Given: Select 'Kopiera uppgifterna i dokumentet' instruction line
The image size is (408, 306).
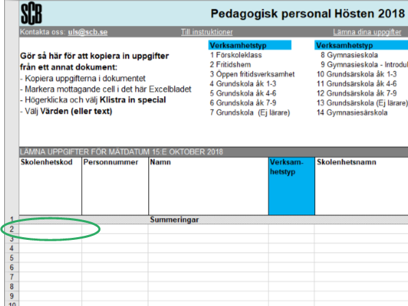Looking at the screenshot, I should (x=83, y=78).
